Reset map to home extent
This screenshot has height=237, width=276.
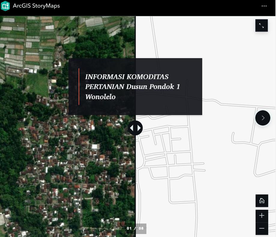click(262, 201)
